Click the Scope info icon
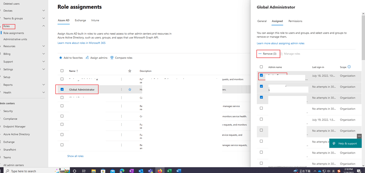 click(349, 67)
